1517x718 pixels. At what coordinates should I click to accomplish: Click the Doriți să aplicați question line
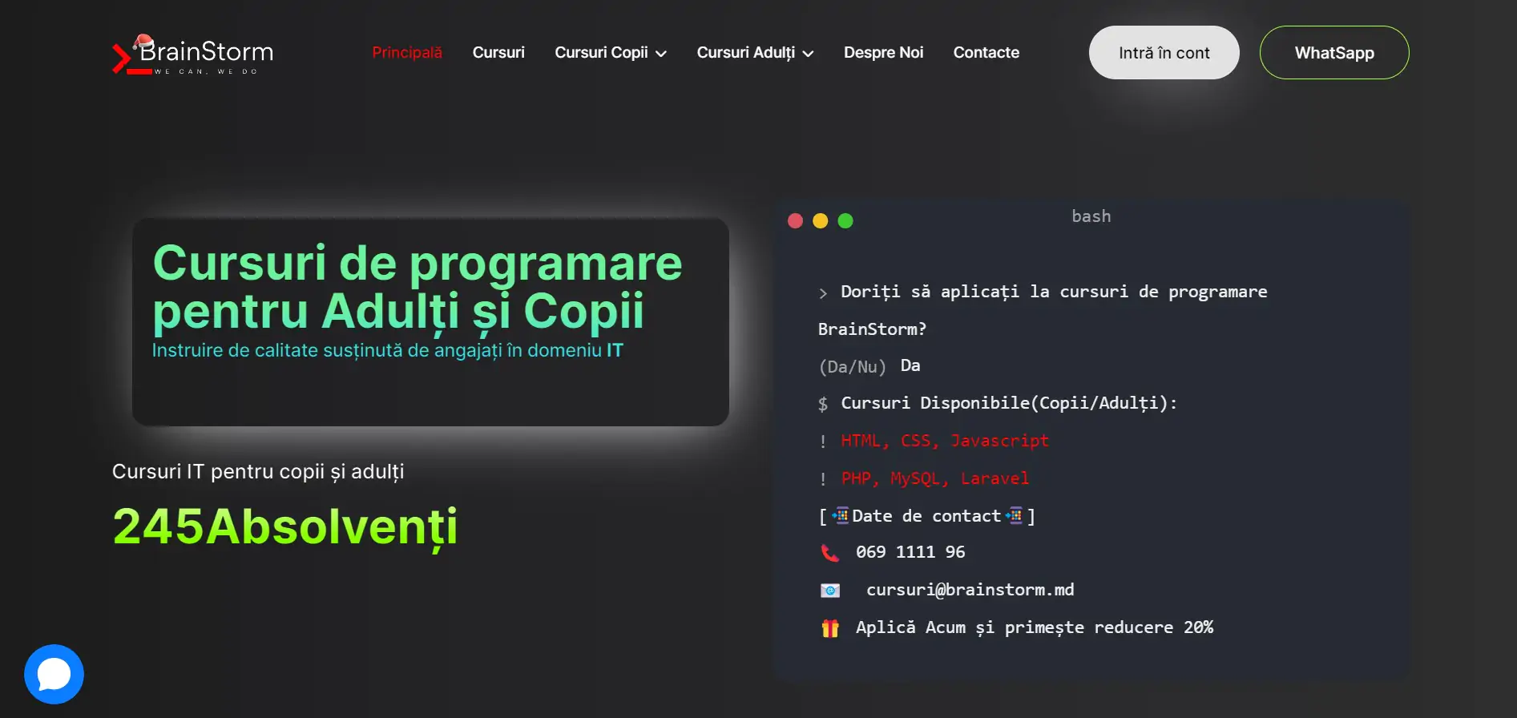pos(1043,311)
